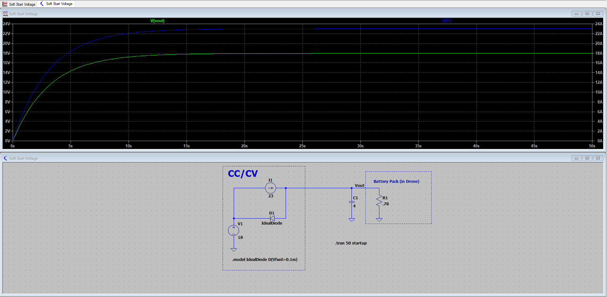Screen dimensions: 607x297
Task: Click the Battery Pack (in Drone) label
Action: coord(396,182)
